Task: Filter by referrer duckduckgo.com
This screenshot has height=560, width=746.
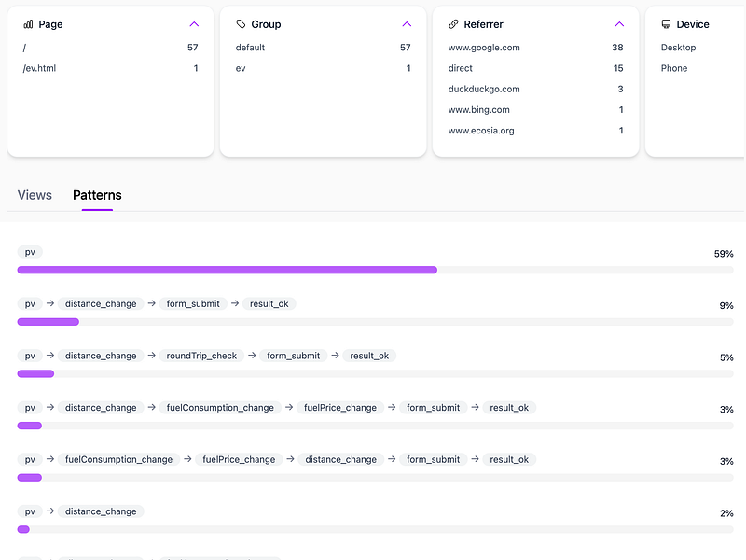Action: (x=535, y=89)
